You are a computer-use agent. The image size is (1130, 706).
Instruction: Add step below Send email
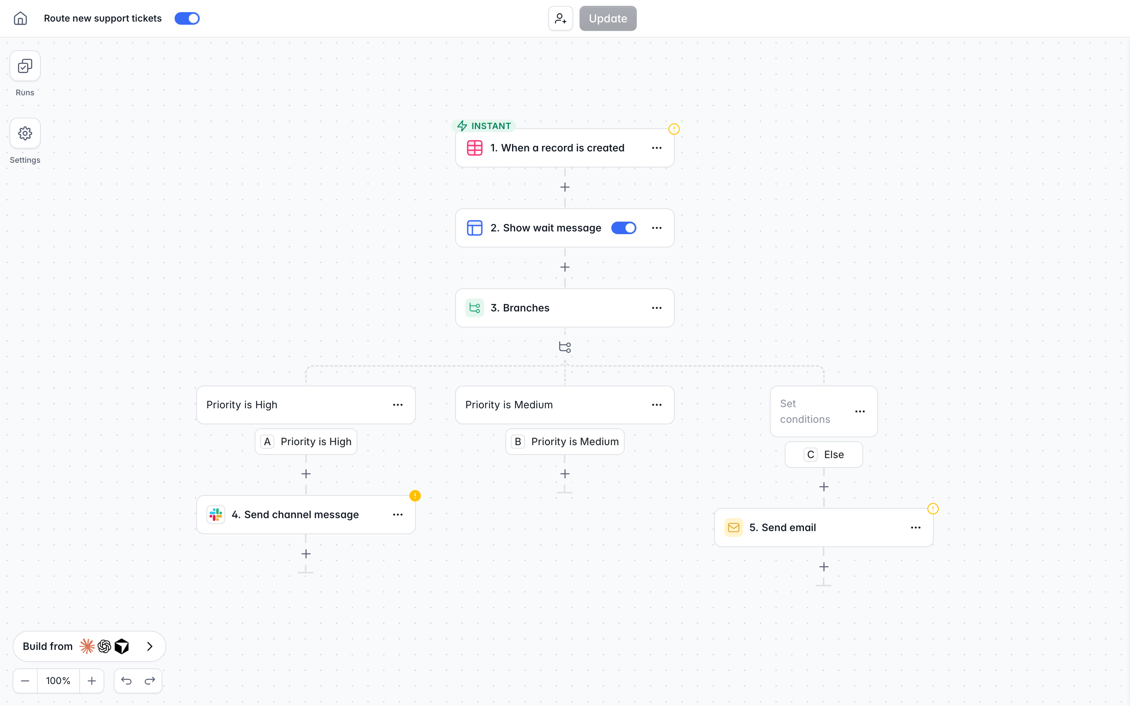(824, 567)
